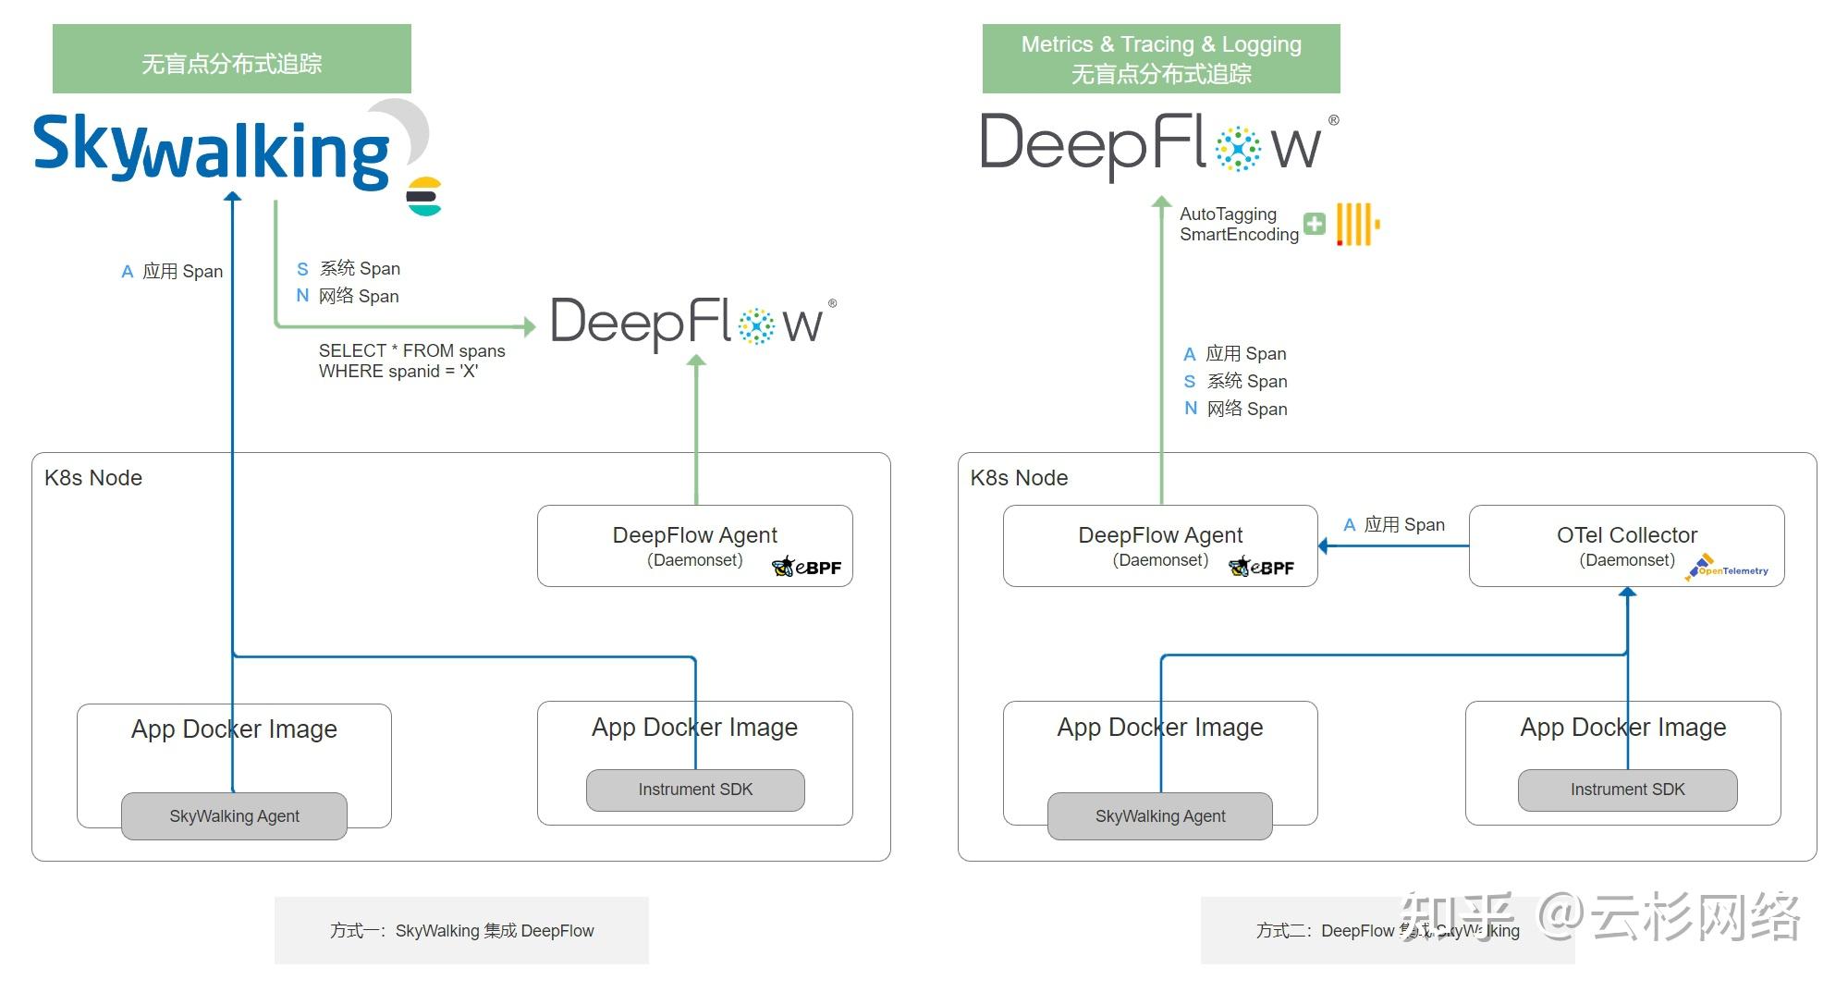This screenshot has height=992, width=1848.
Task: Select the ClickHouse bars icon near SmartEncoding
Action: point(1354,222)
